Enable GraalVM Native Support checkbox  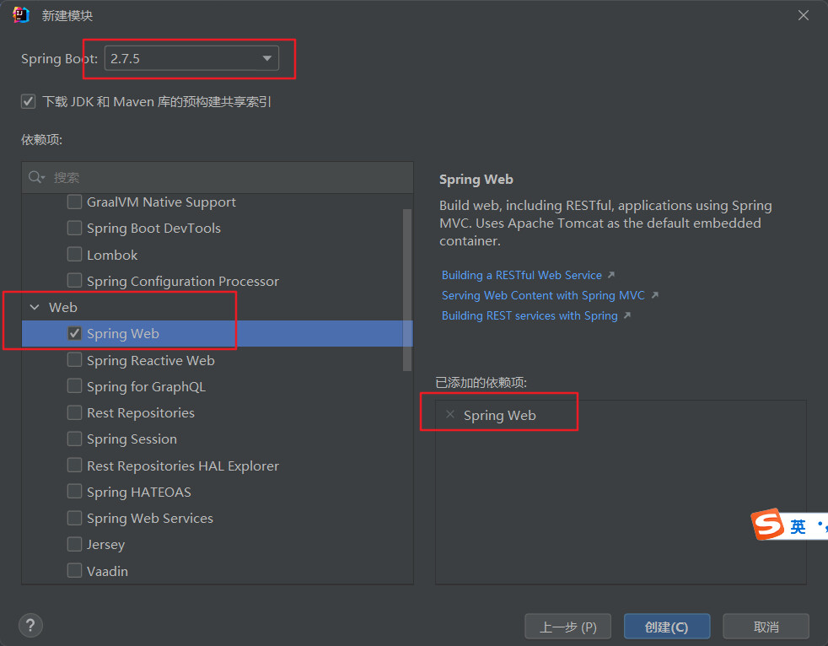point(74,202)
